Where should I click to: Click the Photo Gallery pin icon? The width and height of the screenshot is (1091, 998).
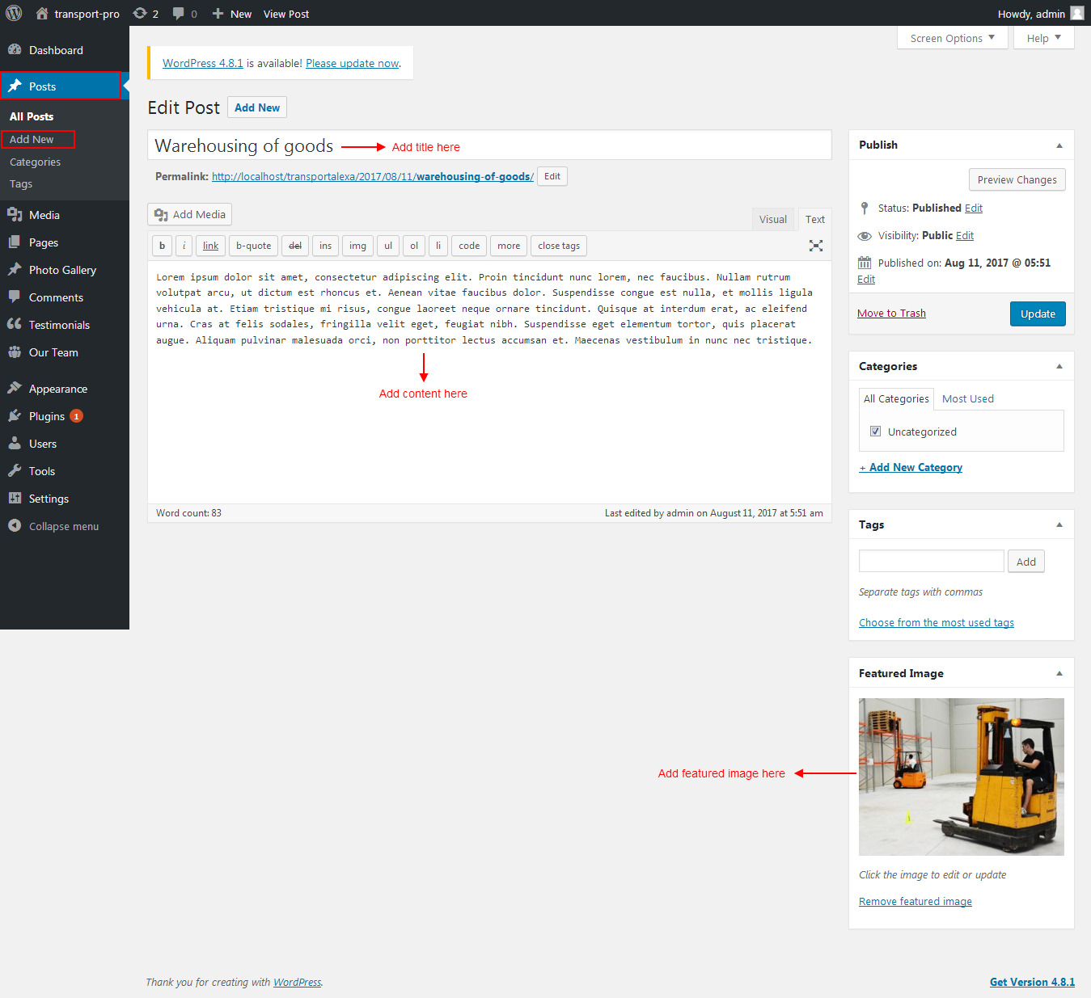click(x=15, y=269)
